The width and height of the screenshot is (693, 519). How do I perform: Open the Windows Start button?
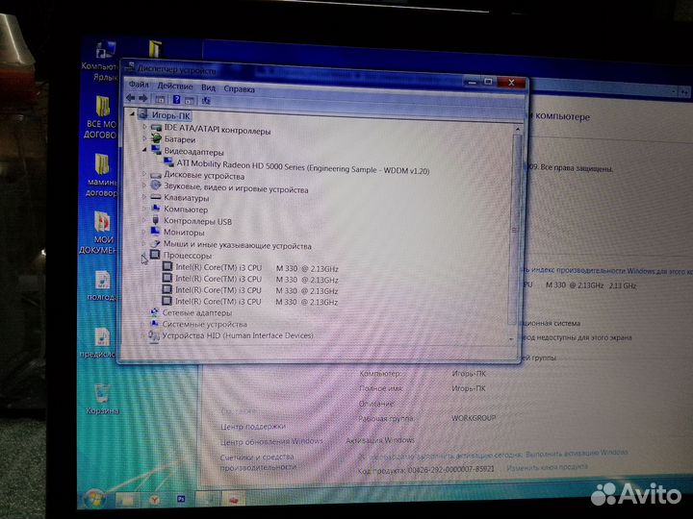[93, 499]
